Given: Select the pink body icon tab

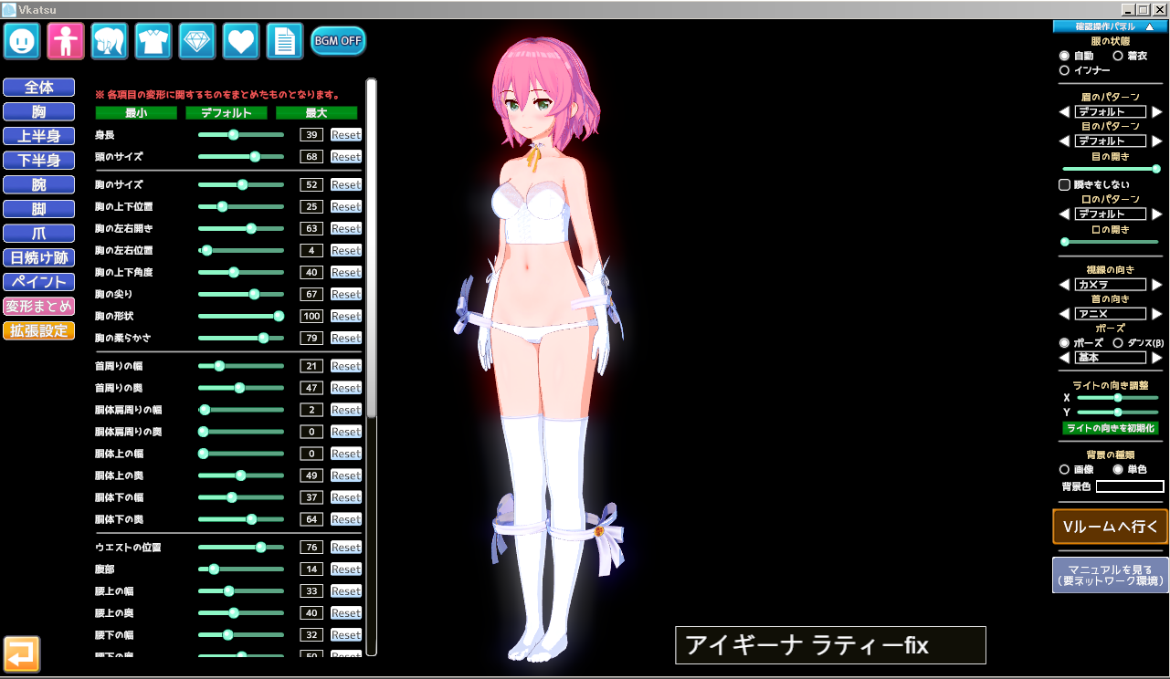Looking at the screenshot, I should pyautogui.click(x=66, y=41).
